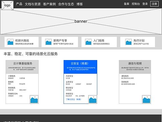Click the 云计算基础服务 card header
Screen dimensions: 162x122
pos(22,67)
